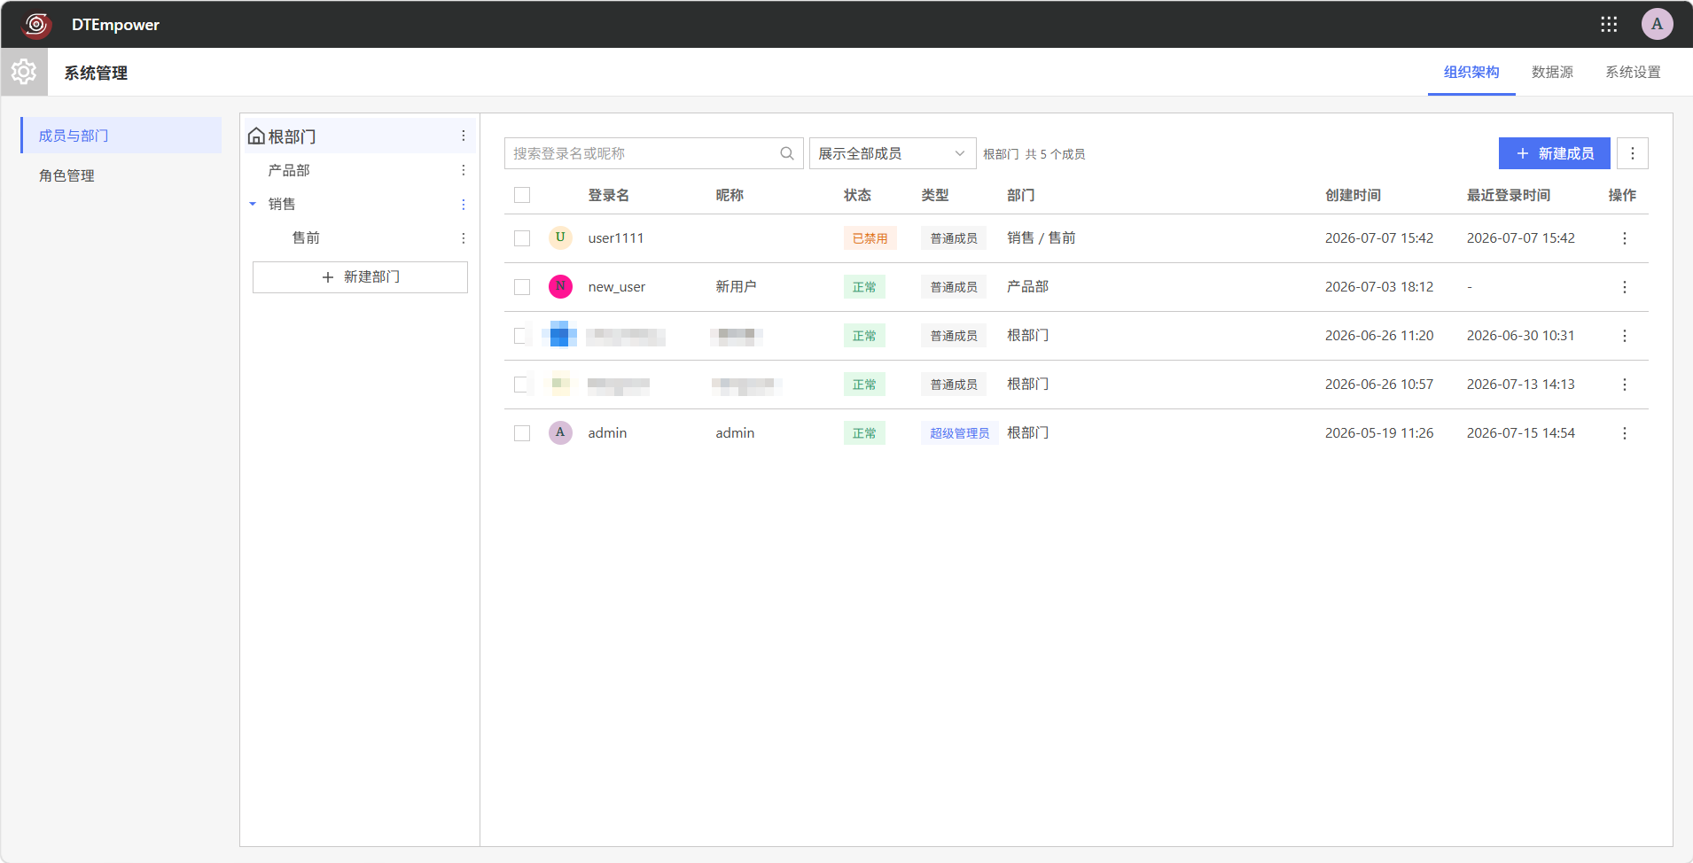
Task: Click the system management gear icon
Action: point(24,72)
